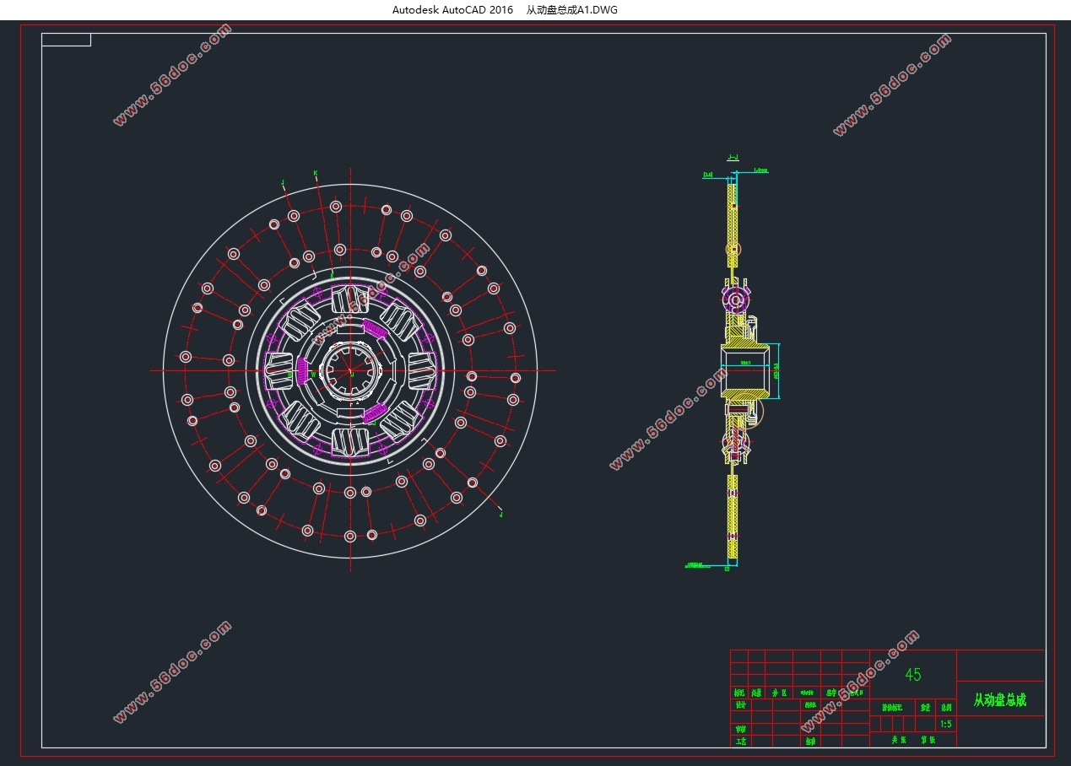Viewport: 1071px width, 766px height.
Task: Select the 工艺 cell in title block
Action: pos(740,742)
